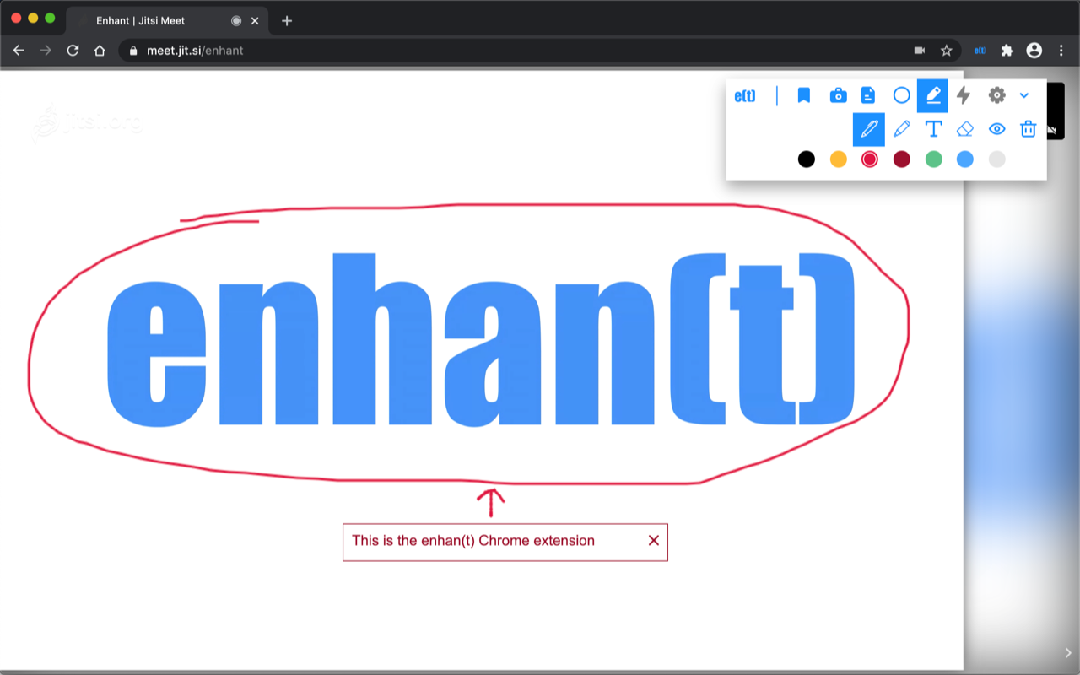Viewport: 1080px width, 675px height.
Task: Click the circle record icon
Action: (x=901, y=95)
